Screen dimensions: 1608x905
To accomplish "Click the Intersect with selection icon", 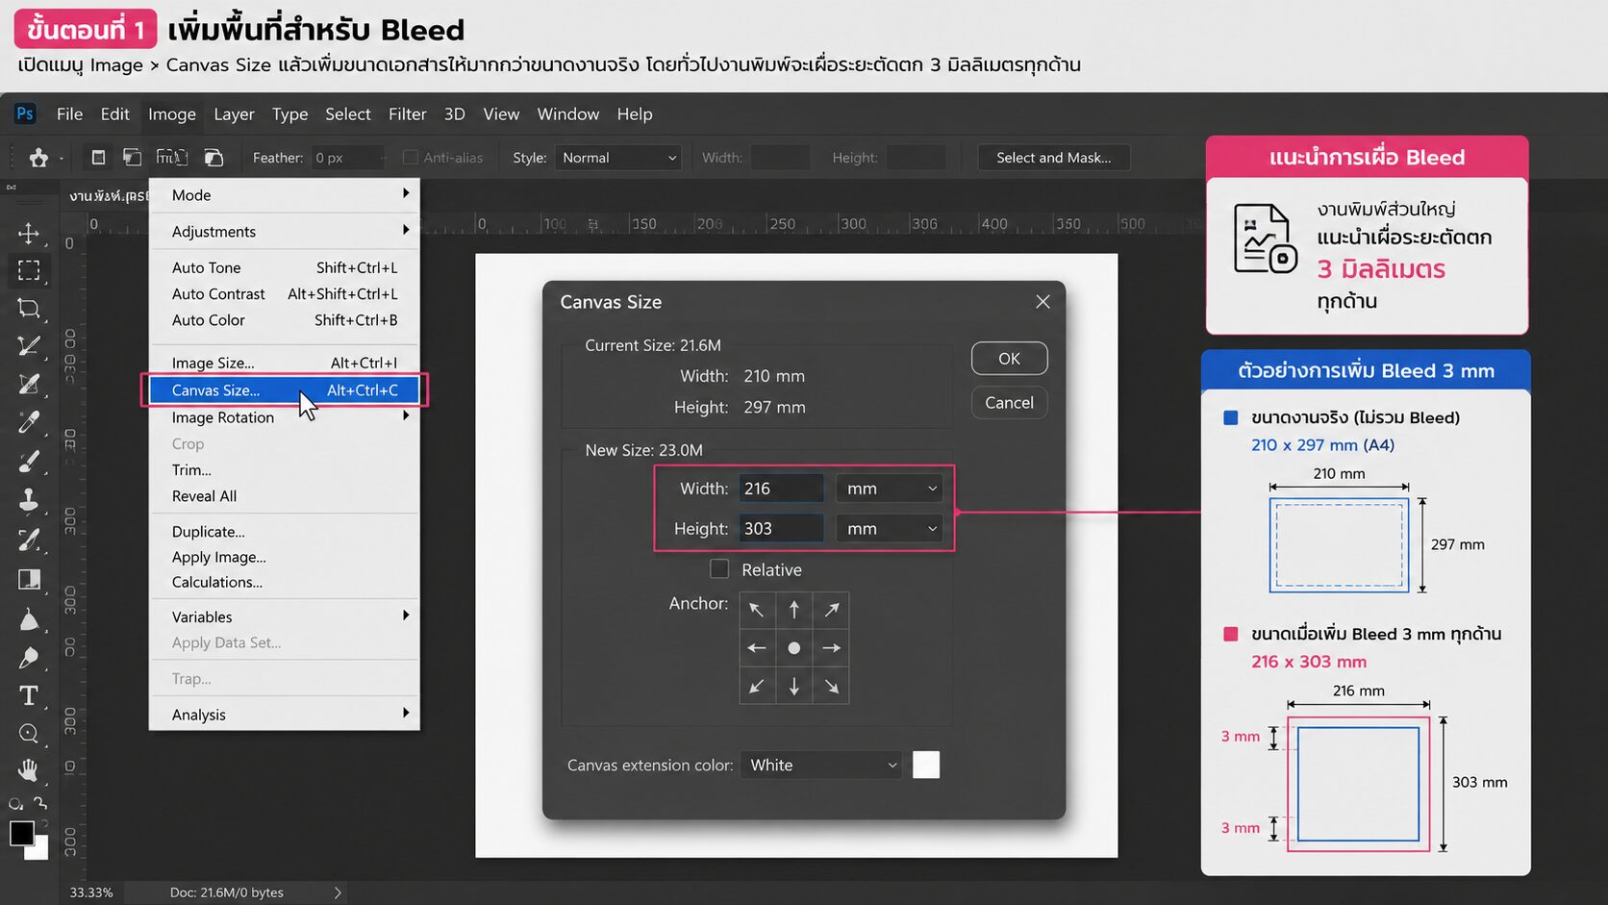I will coord(214,158).
